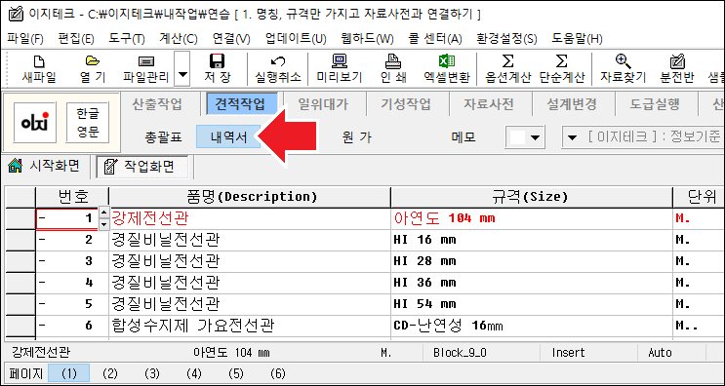Open a file with 열기 icon

click(x=93, y=69)
